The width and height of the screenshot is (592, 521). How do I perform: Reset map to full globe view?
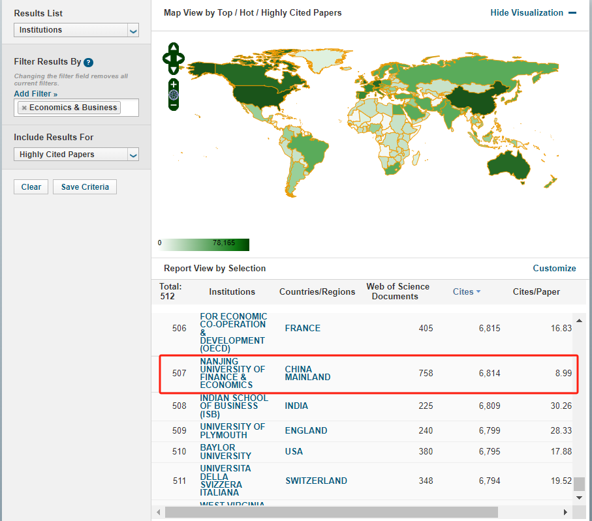(174, 95)
